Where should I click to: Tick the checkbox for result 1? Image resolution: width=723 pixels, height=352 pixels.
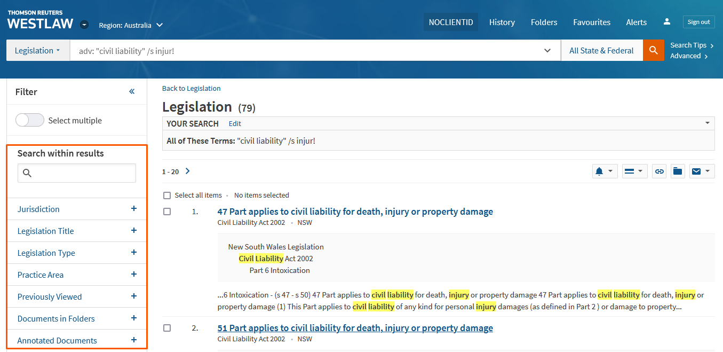[167, 212]
